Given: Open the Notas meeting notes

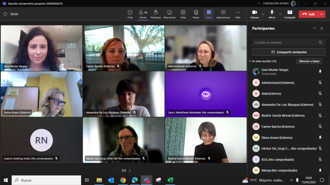Looking at the screenshot, I should [196, 14].
